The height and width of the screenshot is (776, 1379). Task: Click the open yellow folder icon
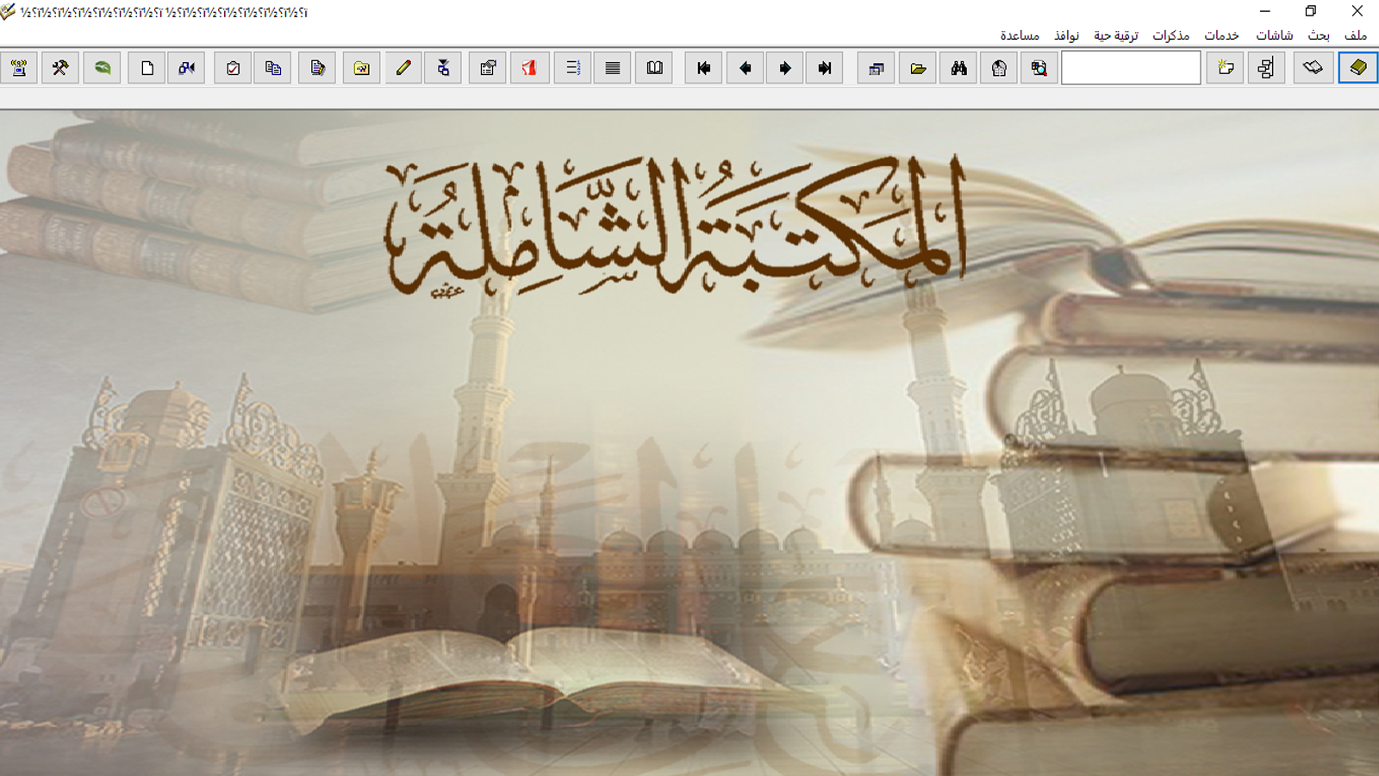pyautogui.click(x=918, y=67)
